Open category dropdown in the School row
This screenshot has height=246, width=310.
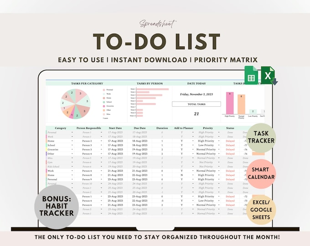coord(72,145)
